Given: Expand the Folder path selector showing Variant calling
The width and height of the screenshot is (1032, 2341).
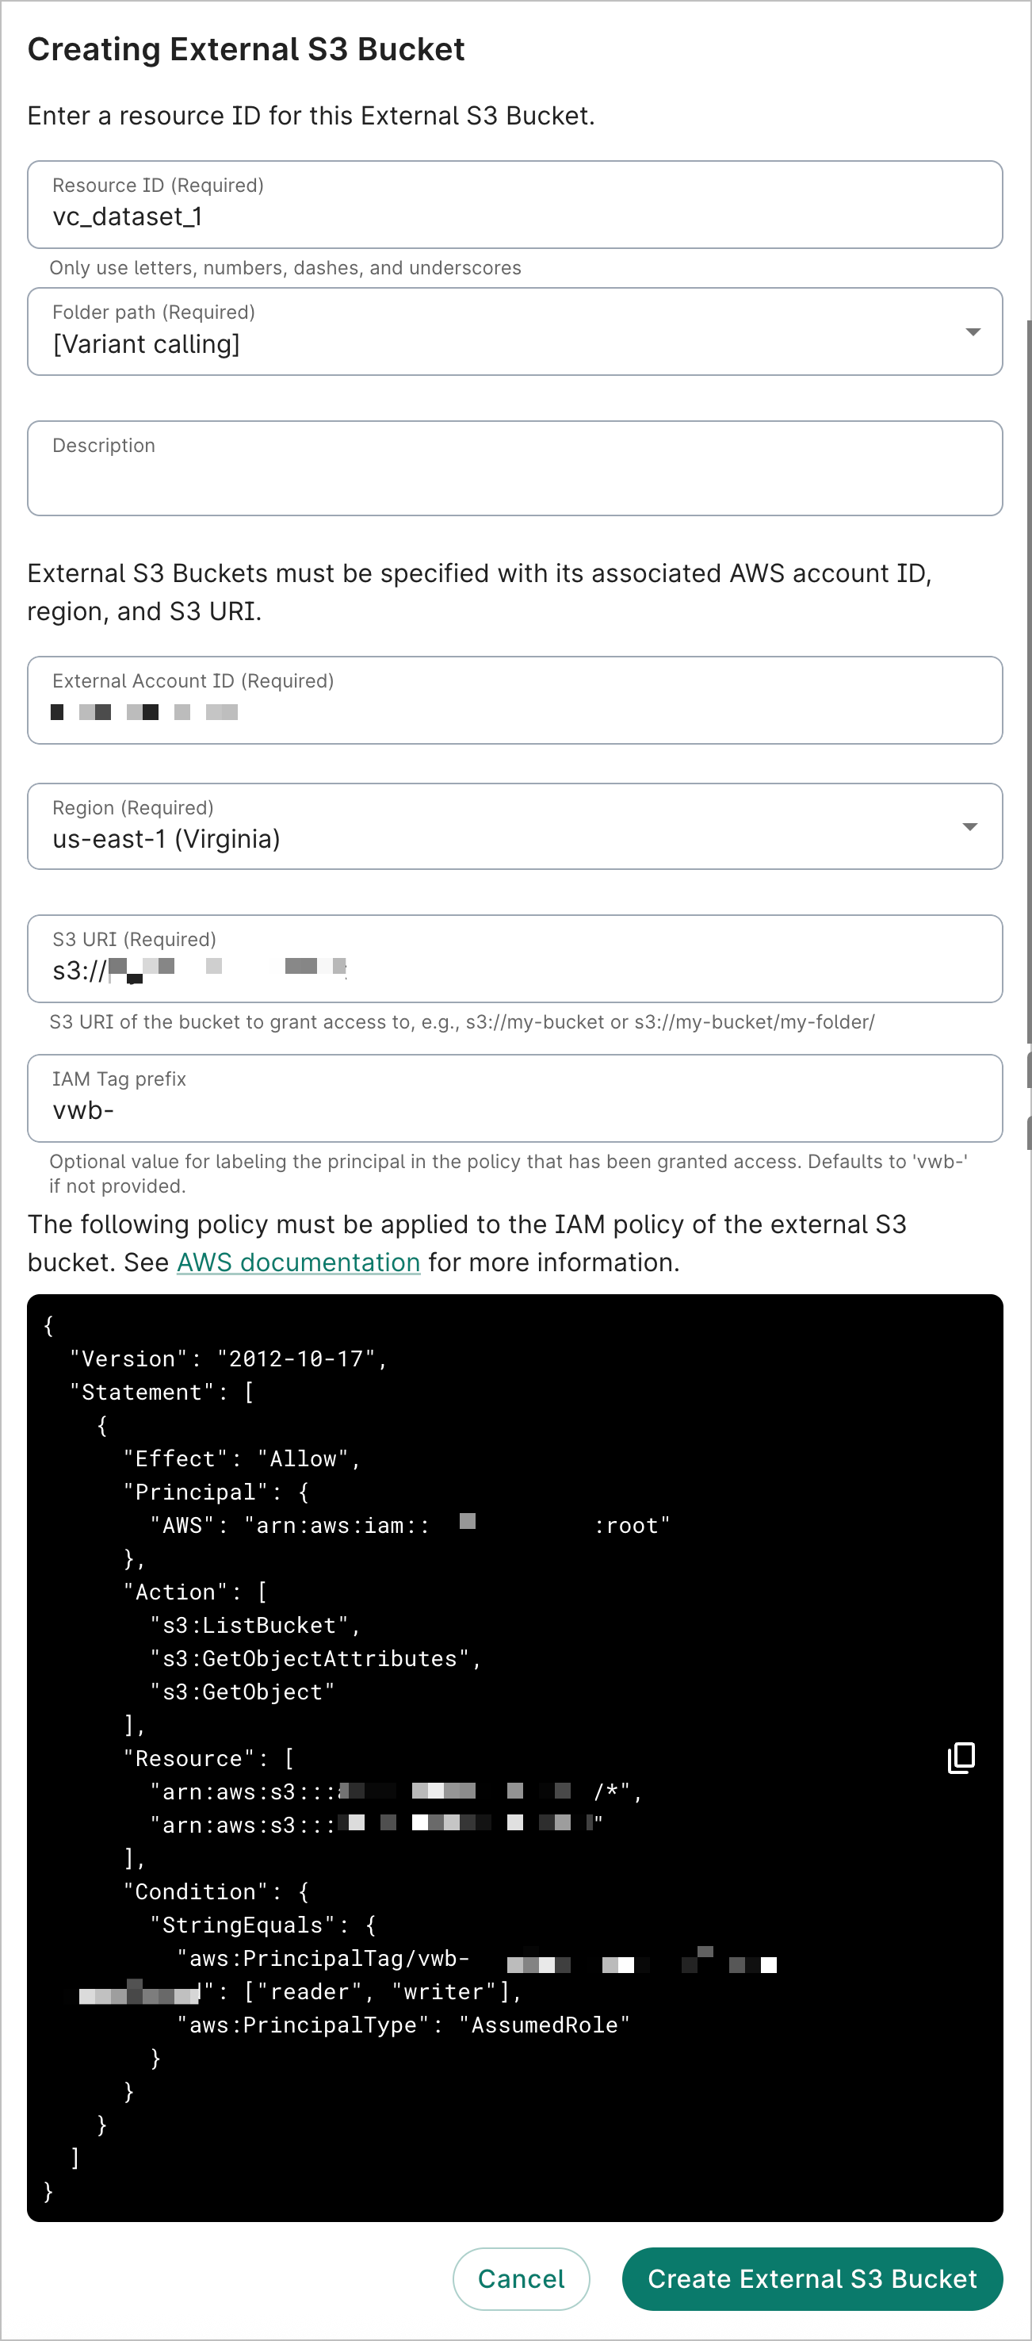Looking at the screenshot, I should point(514,331).
